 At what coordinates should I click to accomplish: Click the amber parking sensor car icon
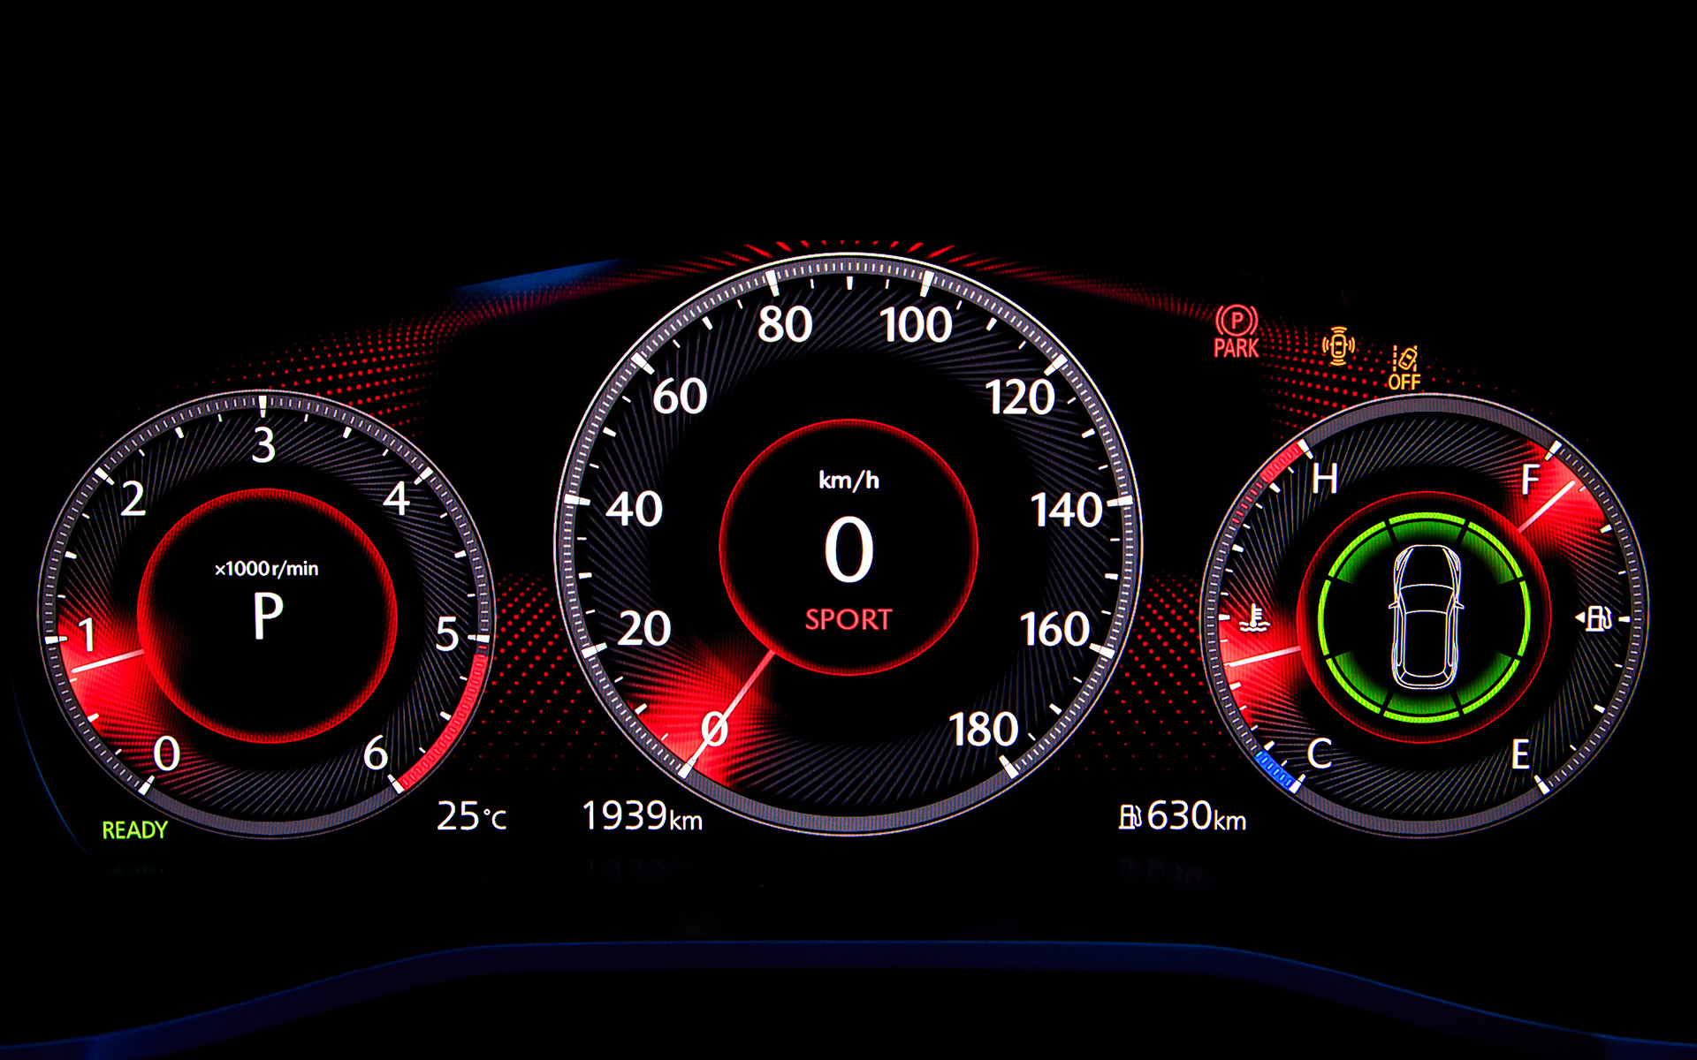(x=1338, y=345)
